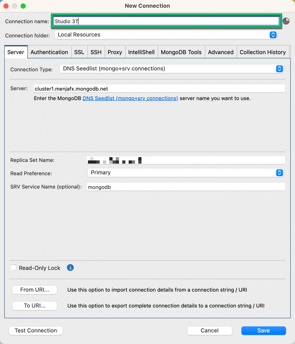Cancel the new connection dialog
The image size is (295, 344).
(210, 331)
